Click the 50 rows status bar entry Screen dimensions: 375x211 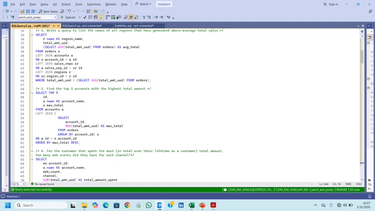[x=355, y=190]
